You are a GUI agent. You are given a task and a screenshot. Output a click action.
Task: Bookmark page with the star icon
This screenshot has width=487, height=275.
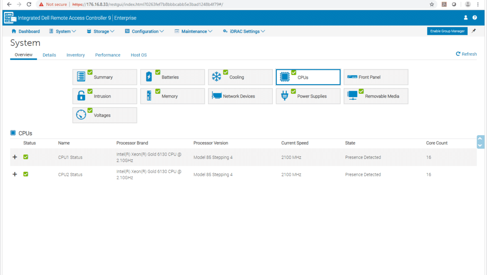pyautogui.click(x=432, y=4)
